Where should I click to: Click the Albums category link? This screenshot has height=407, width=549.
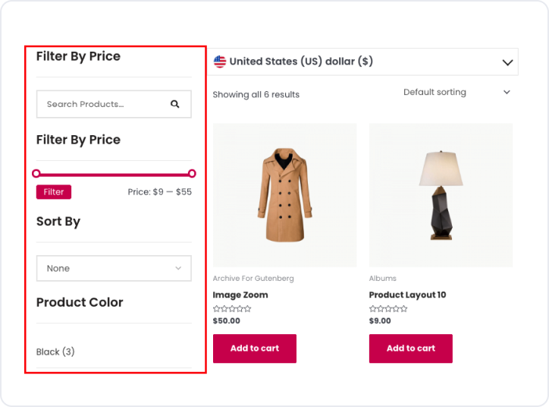click(x=383, y=279)
